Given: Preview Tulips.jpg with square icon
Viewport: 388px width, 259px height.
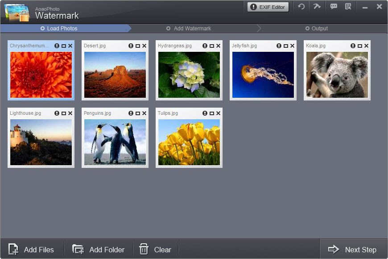Looking at the screenshot, I should (x=211, y=113).
